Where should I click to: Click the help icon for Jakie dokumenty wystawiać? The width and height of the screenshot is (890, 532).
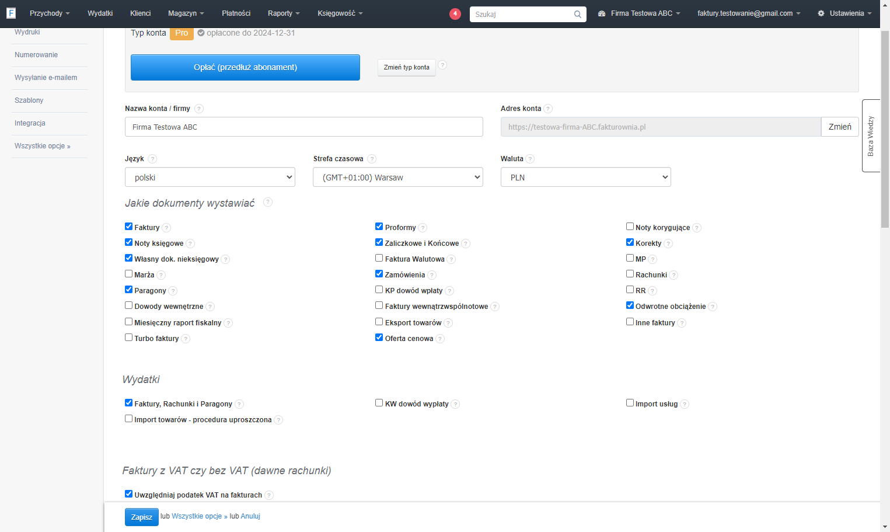coord(268,202)
